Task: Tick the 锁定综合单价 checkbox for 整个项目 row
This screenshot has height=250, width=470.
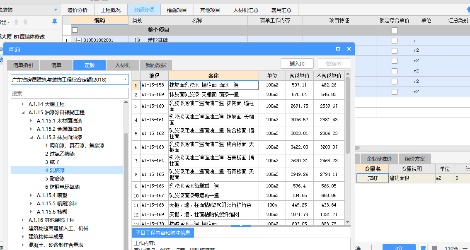Action: [395, 30]
